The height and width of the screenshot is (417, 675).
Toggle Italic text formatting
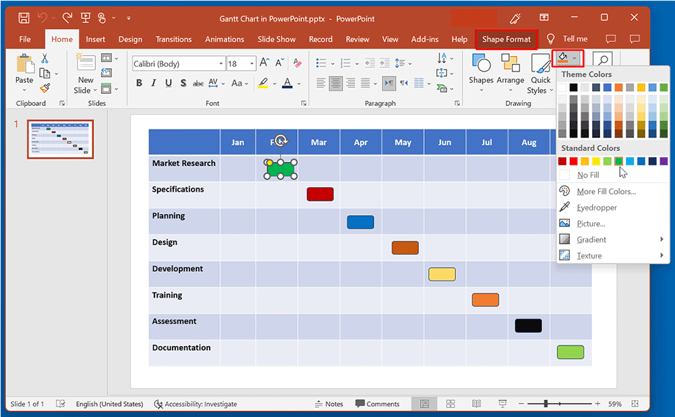pos(154,84)
